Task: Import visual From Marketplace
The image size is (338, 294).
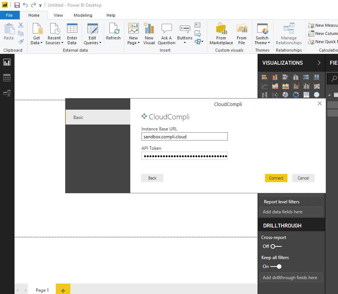Action: click(x=221, y=34)
